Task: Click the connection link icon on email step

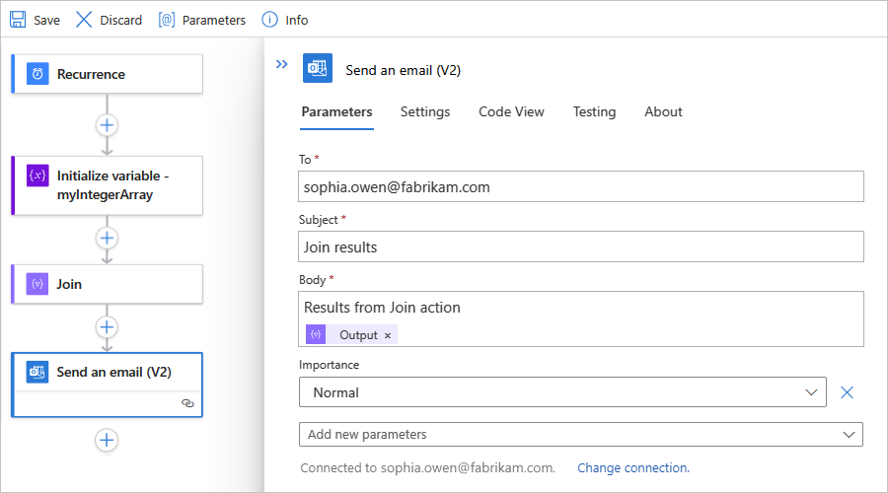Action: coord(187,403)
